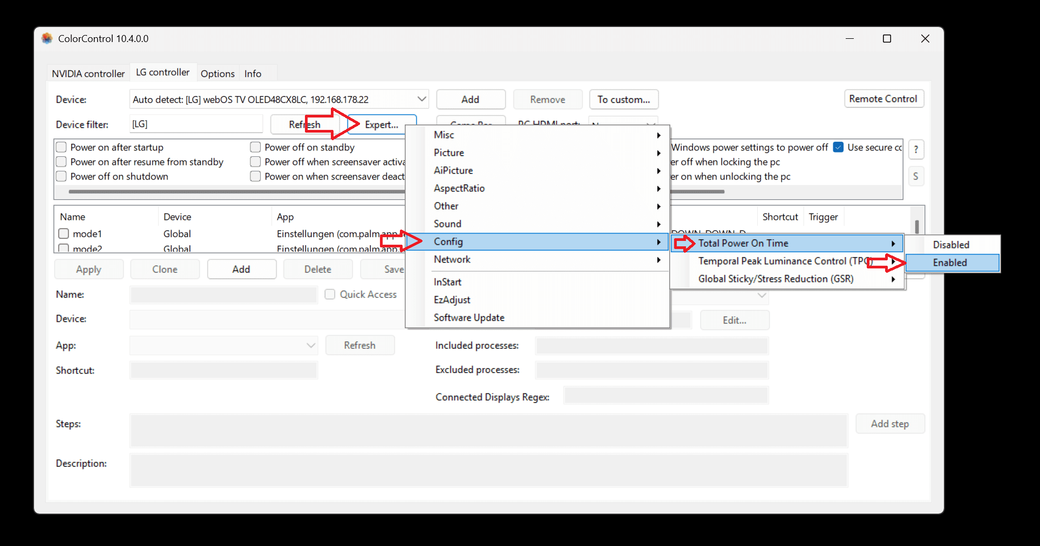Expand the AspectRatio submenu
The width and height of the screenshot is (1040, 546).
[x=538, y=188]
